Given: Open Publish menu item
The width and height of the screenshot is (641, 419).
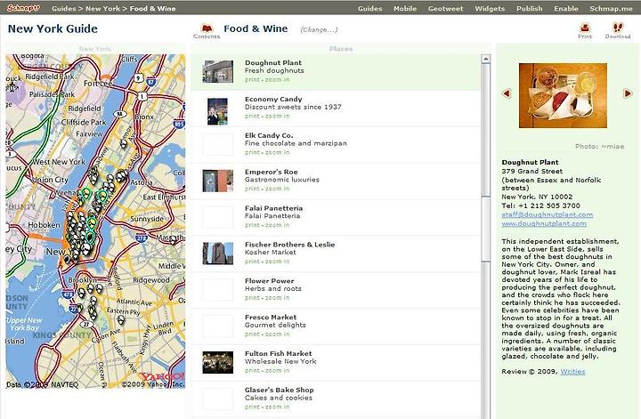Looking at the screenshot, I should (530, 8).
